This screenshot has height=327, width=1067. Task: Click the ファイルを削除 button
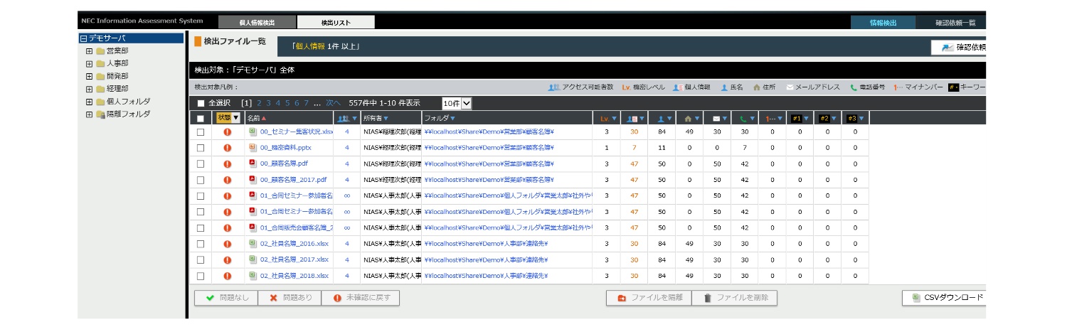click(x=736, y=298)
